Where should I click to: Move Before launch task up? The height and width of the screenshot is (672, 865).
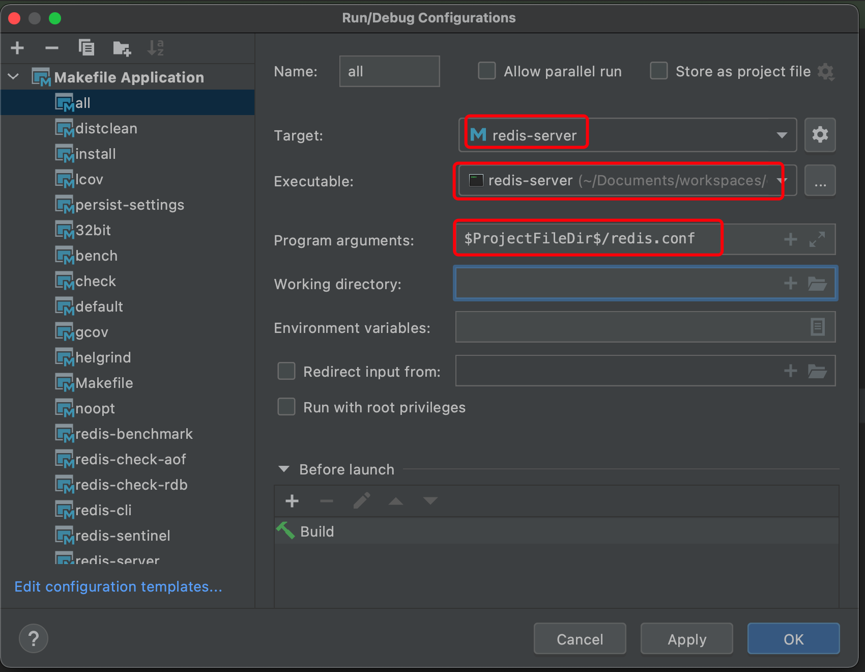[x=396, y=501]
